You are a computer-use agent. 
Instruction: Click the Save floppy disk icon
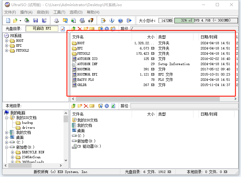coord(36,21)
